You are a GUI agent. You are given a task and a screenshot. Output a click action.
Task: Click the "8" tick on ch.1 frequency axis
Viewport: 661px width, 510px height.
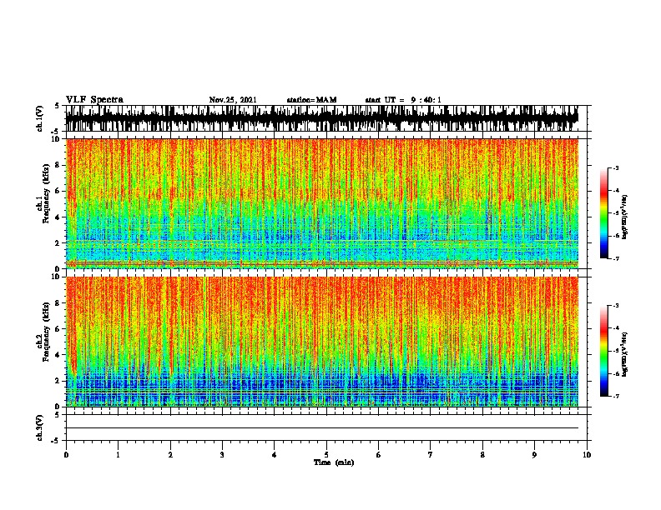(x=58, y=165)
